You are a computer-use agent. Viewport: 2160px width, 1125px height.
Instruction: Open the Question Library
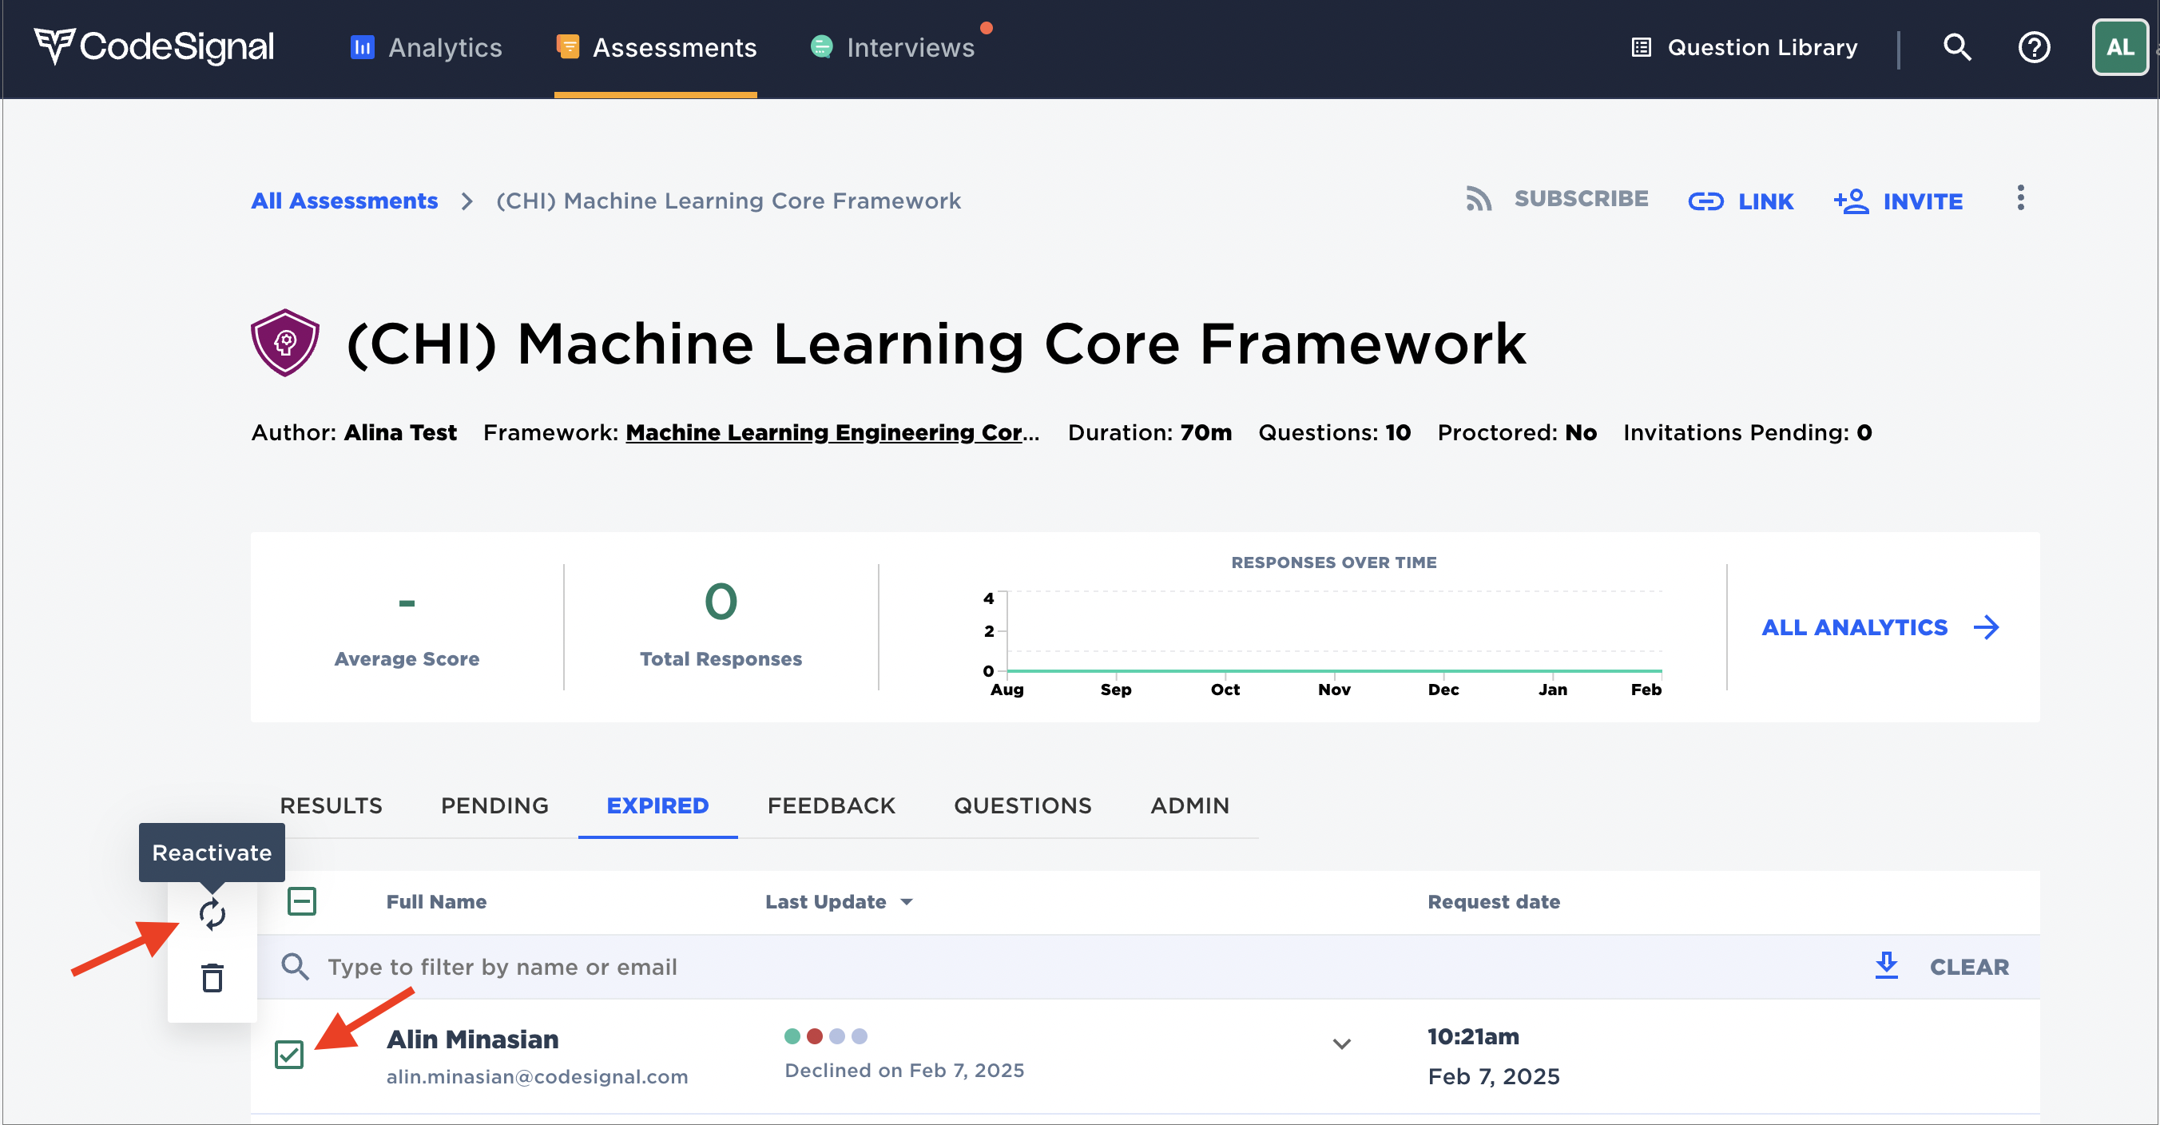1744,48
